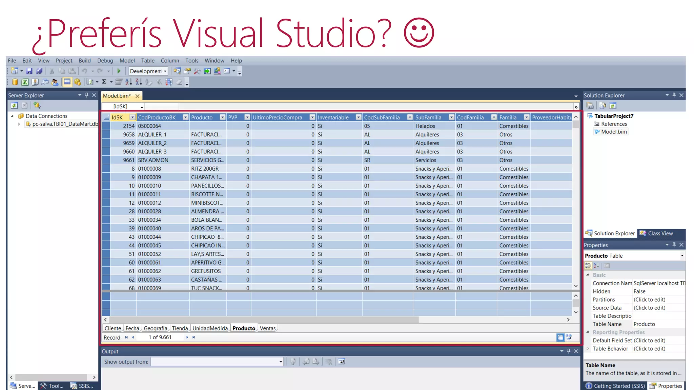The height and width of the screenshot is (390, 694).
Task: Click the Refresh icon in Server Explorer
Action: tap(14, 106)
